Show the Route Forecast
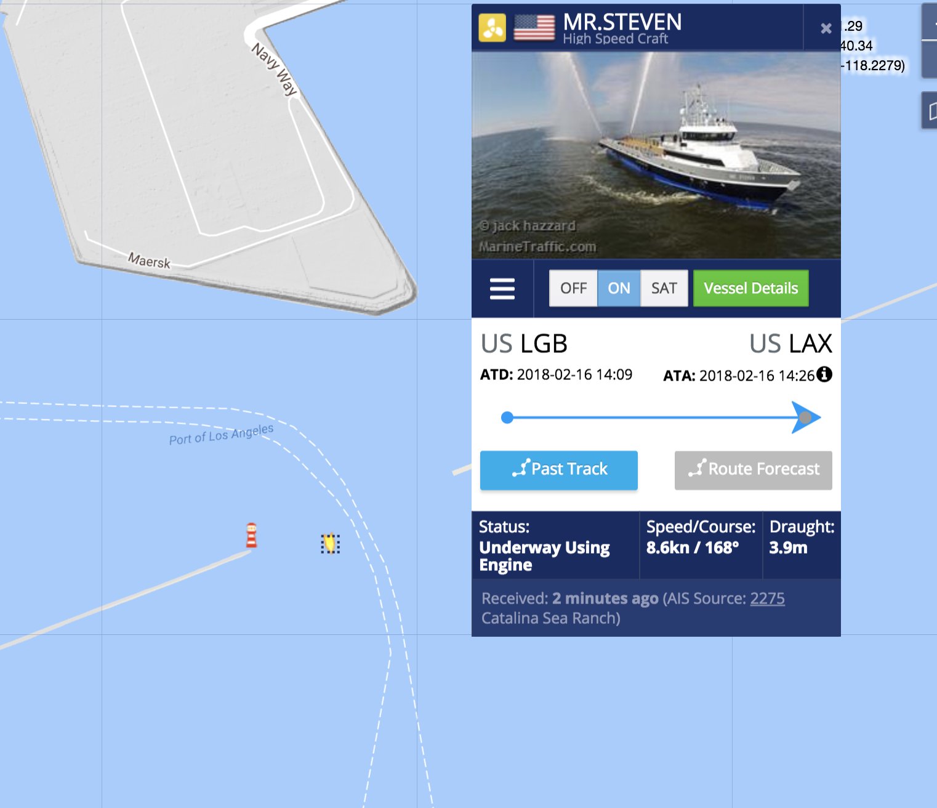937x808 pixels. click(x=754, y=470)
